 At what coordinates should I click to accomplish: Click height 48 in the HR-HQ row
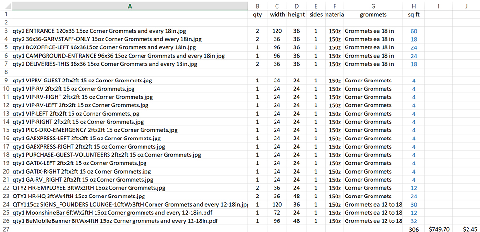tap(296, 196)
